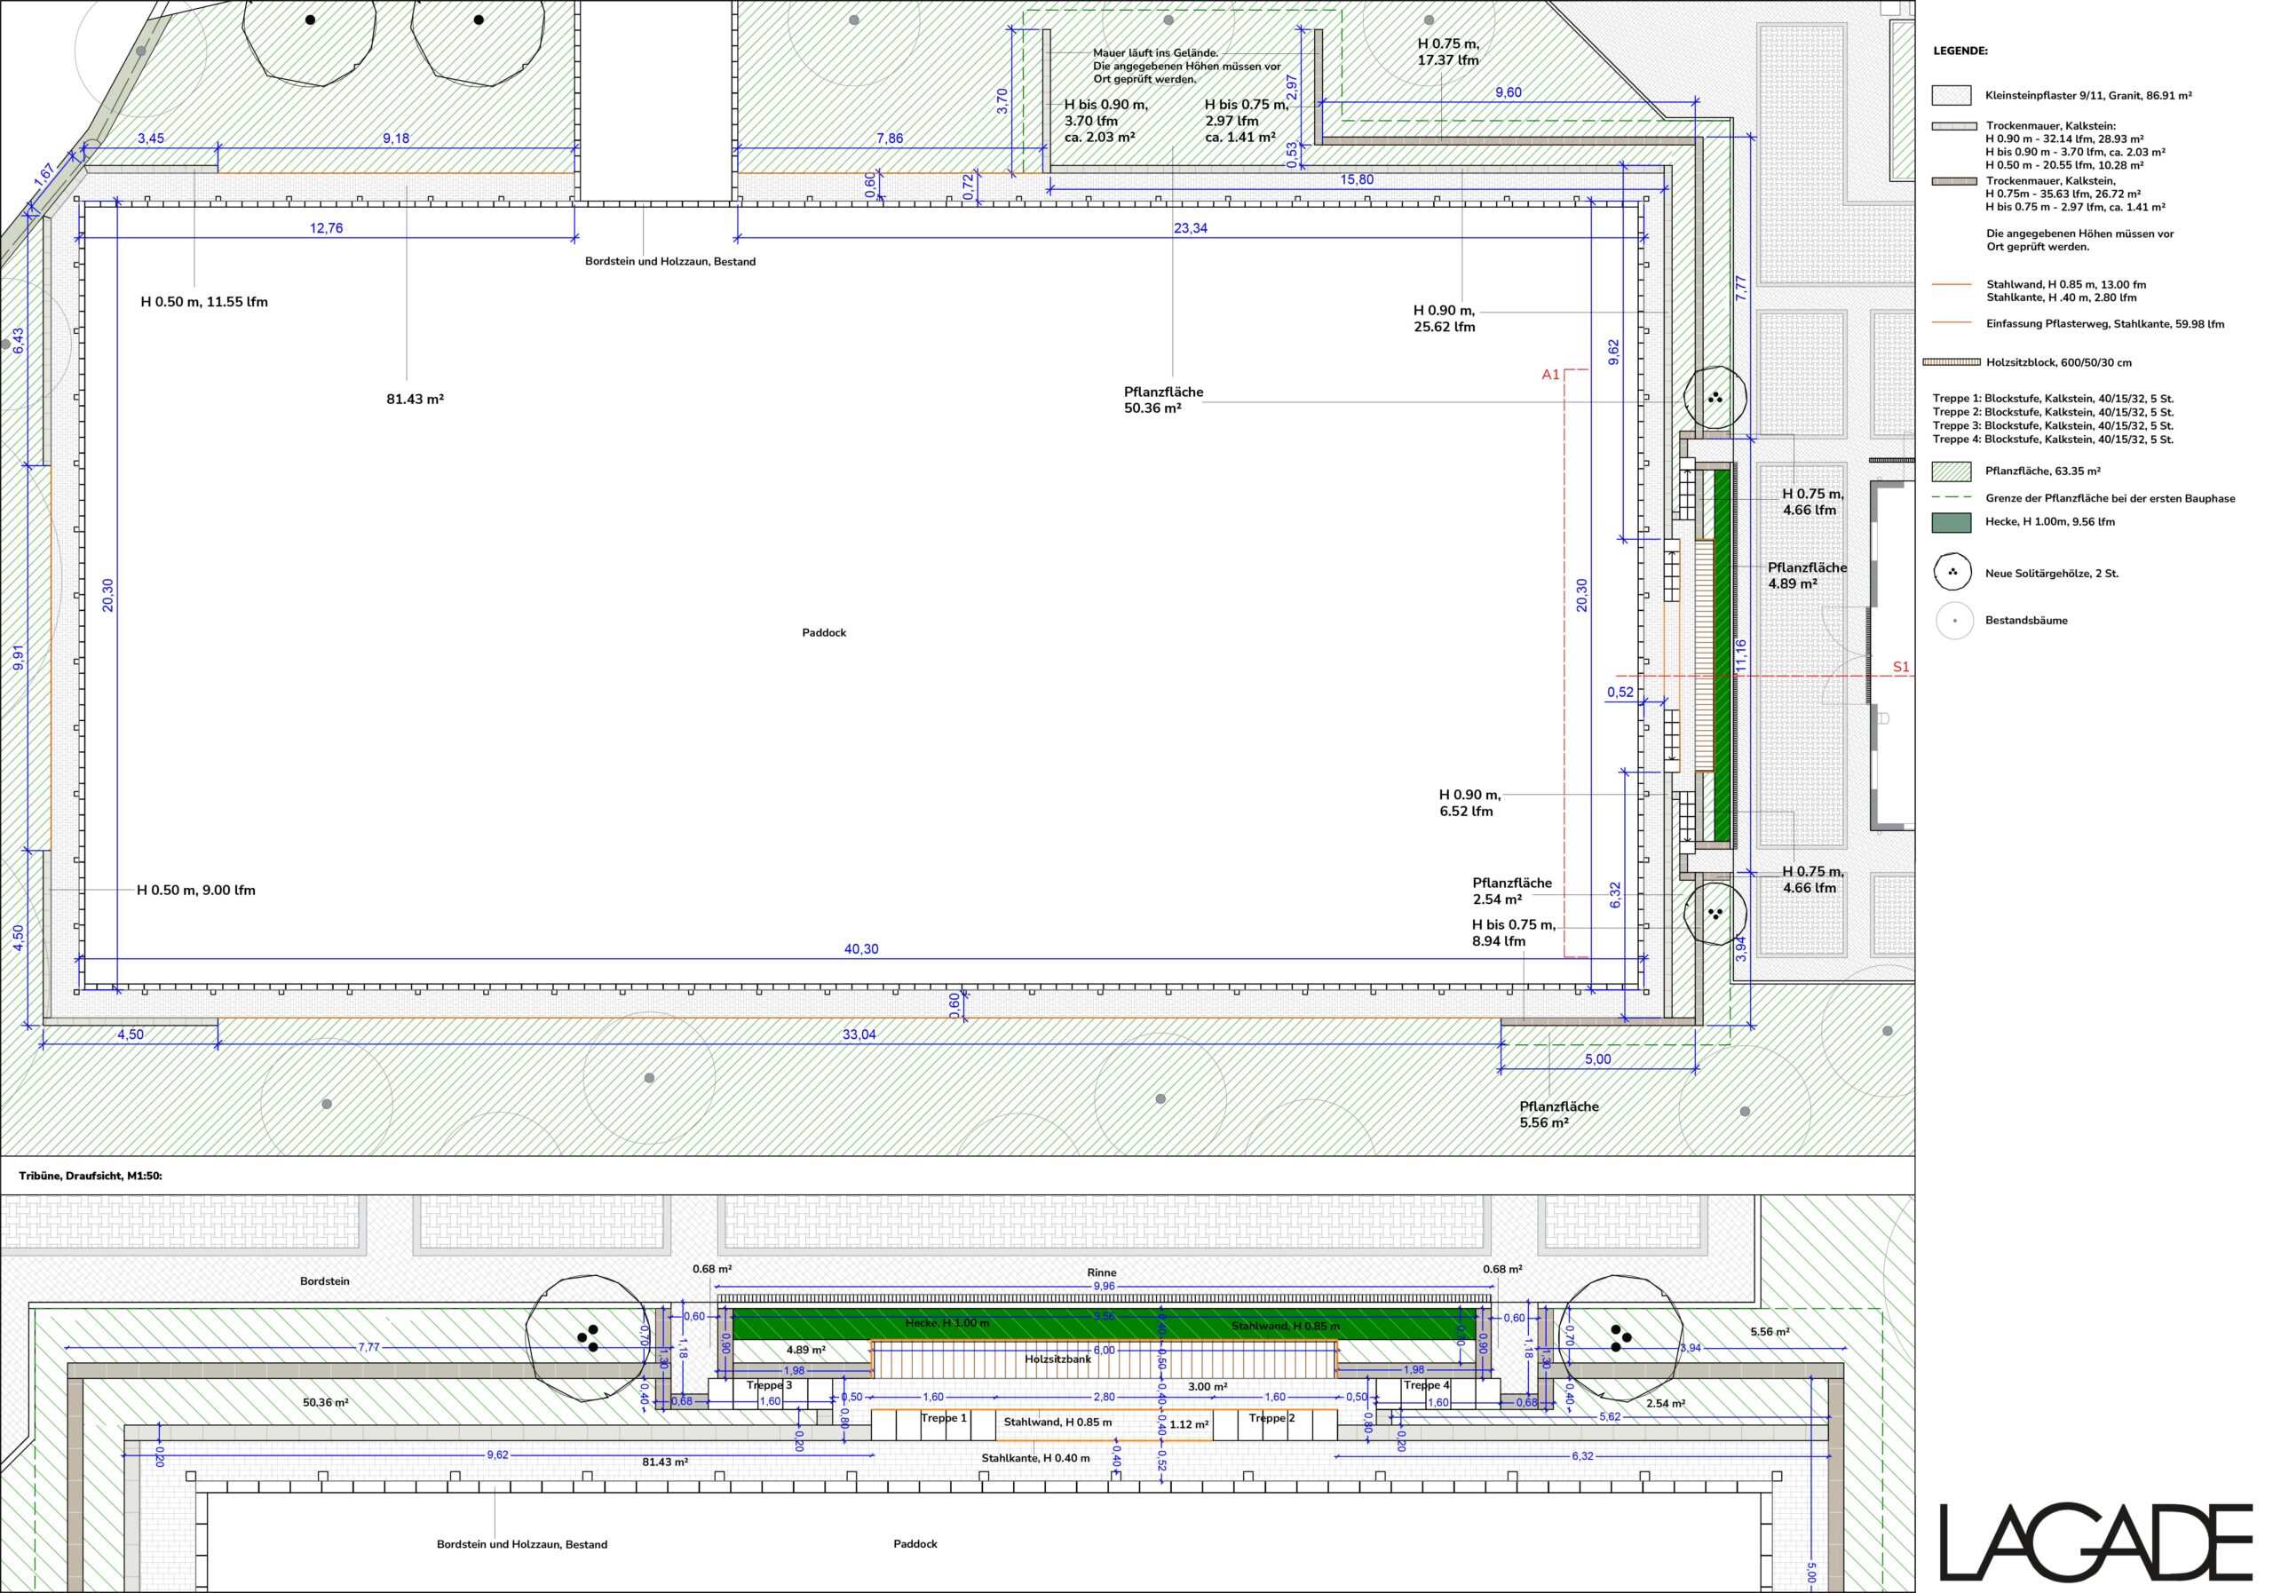Click the Rinne label above the tribune
2273x1593 pixels.
click(1101, 1273)
